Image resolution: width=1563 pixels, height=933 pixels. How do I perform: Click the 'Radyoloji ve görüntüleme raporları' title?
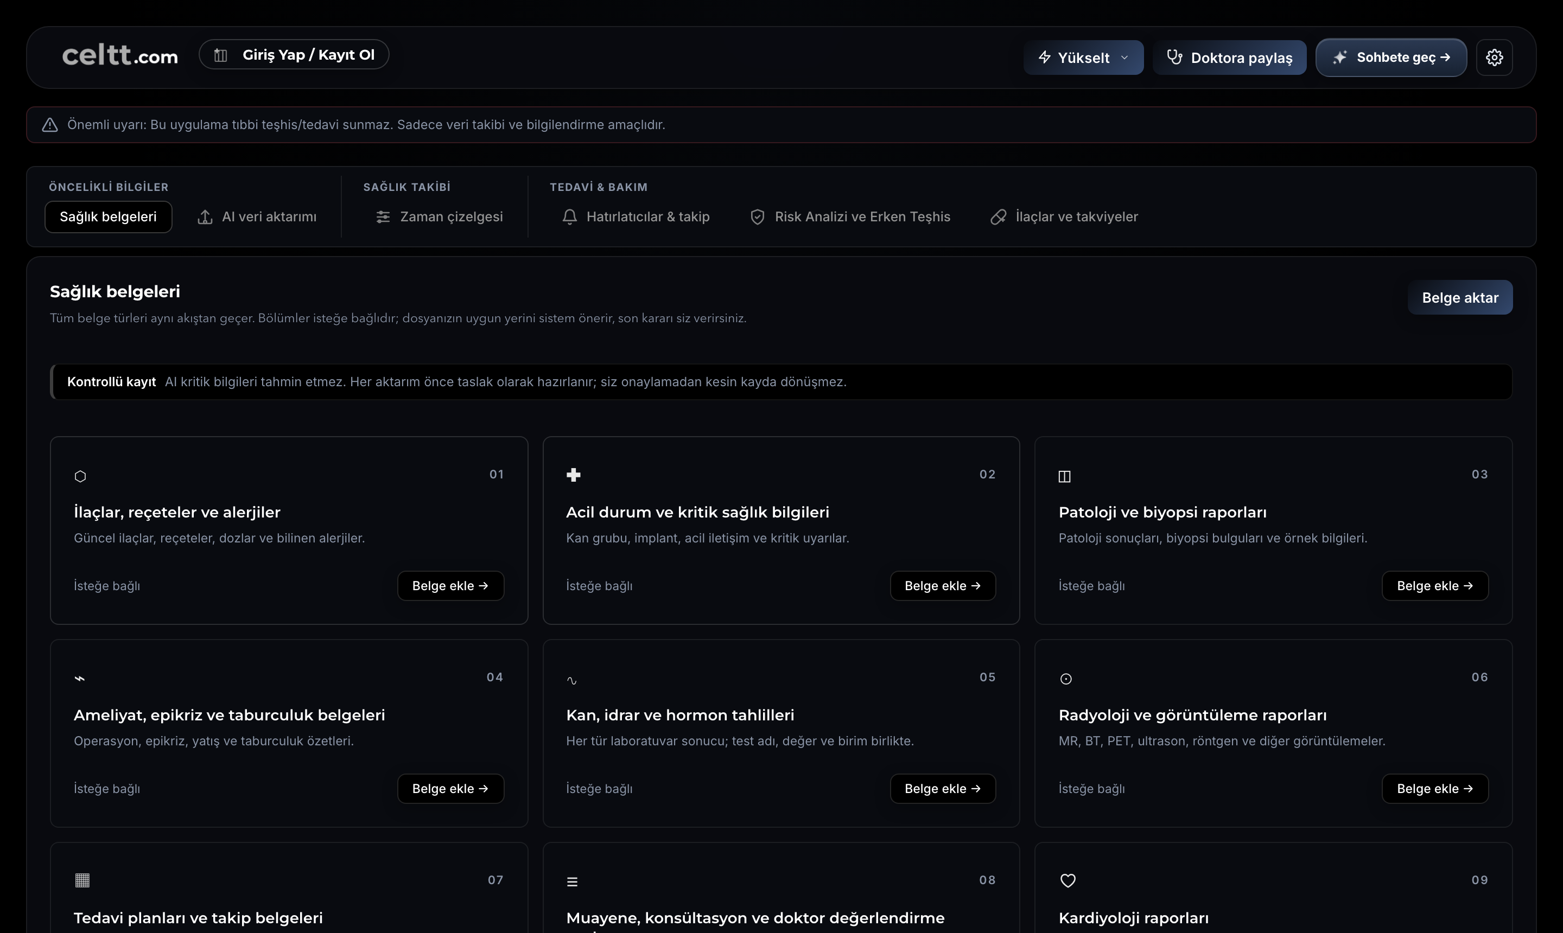click(x=1192, y=715)
